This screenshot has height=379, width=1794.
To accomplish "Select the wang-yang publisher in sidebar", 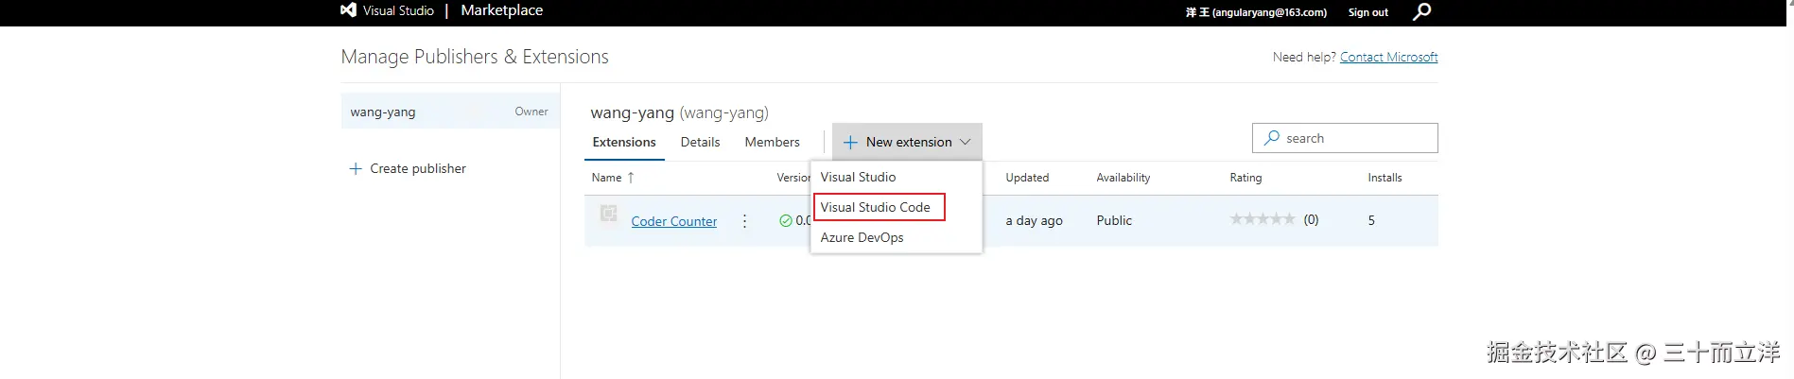I will (449, 112).
